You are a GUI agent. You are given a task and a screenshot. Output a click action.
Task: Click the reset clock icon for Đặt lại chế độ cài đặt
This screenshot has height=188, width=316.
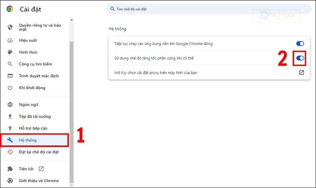pos(10,152)
